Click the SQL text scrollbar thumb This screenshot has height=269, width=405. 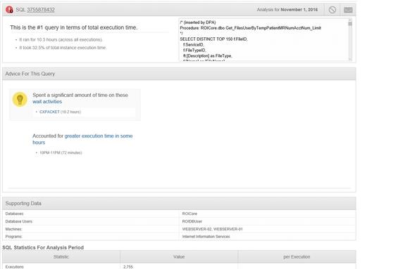pos(350,24)
